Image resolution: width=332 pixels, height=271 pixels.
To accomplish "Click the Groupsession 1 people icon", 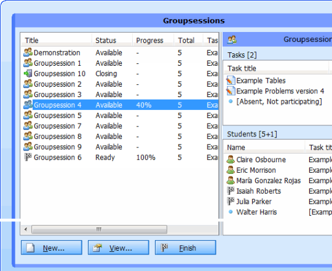I will click(28, 63).
